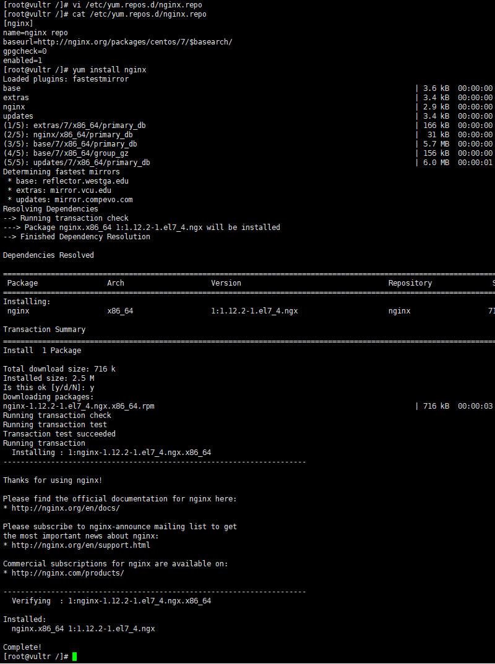The width and height of the screenshot is (495, 664).
Task: Click the 'Version' column header
Action: pyautogui.click(x=226, y=283)
